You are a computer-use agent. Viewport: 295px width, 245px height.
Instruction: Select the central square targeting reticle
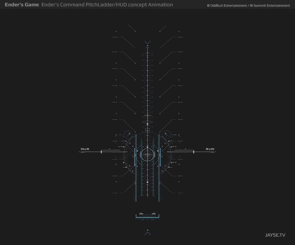[x=147, y=155]
